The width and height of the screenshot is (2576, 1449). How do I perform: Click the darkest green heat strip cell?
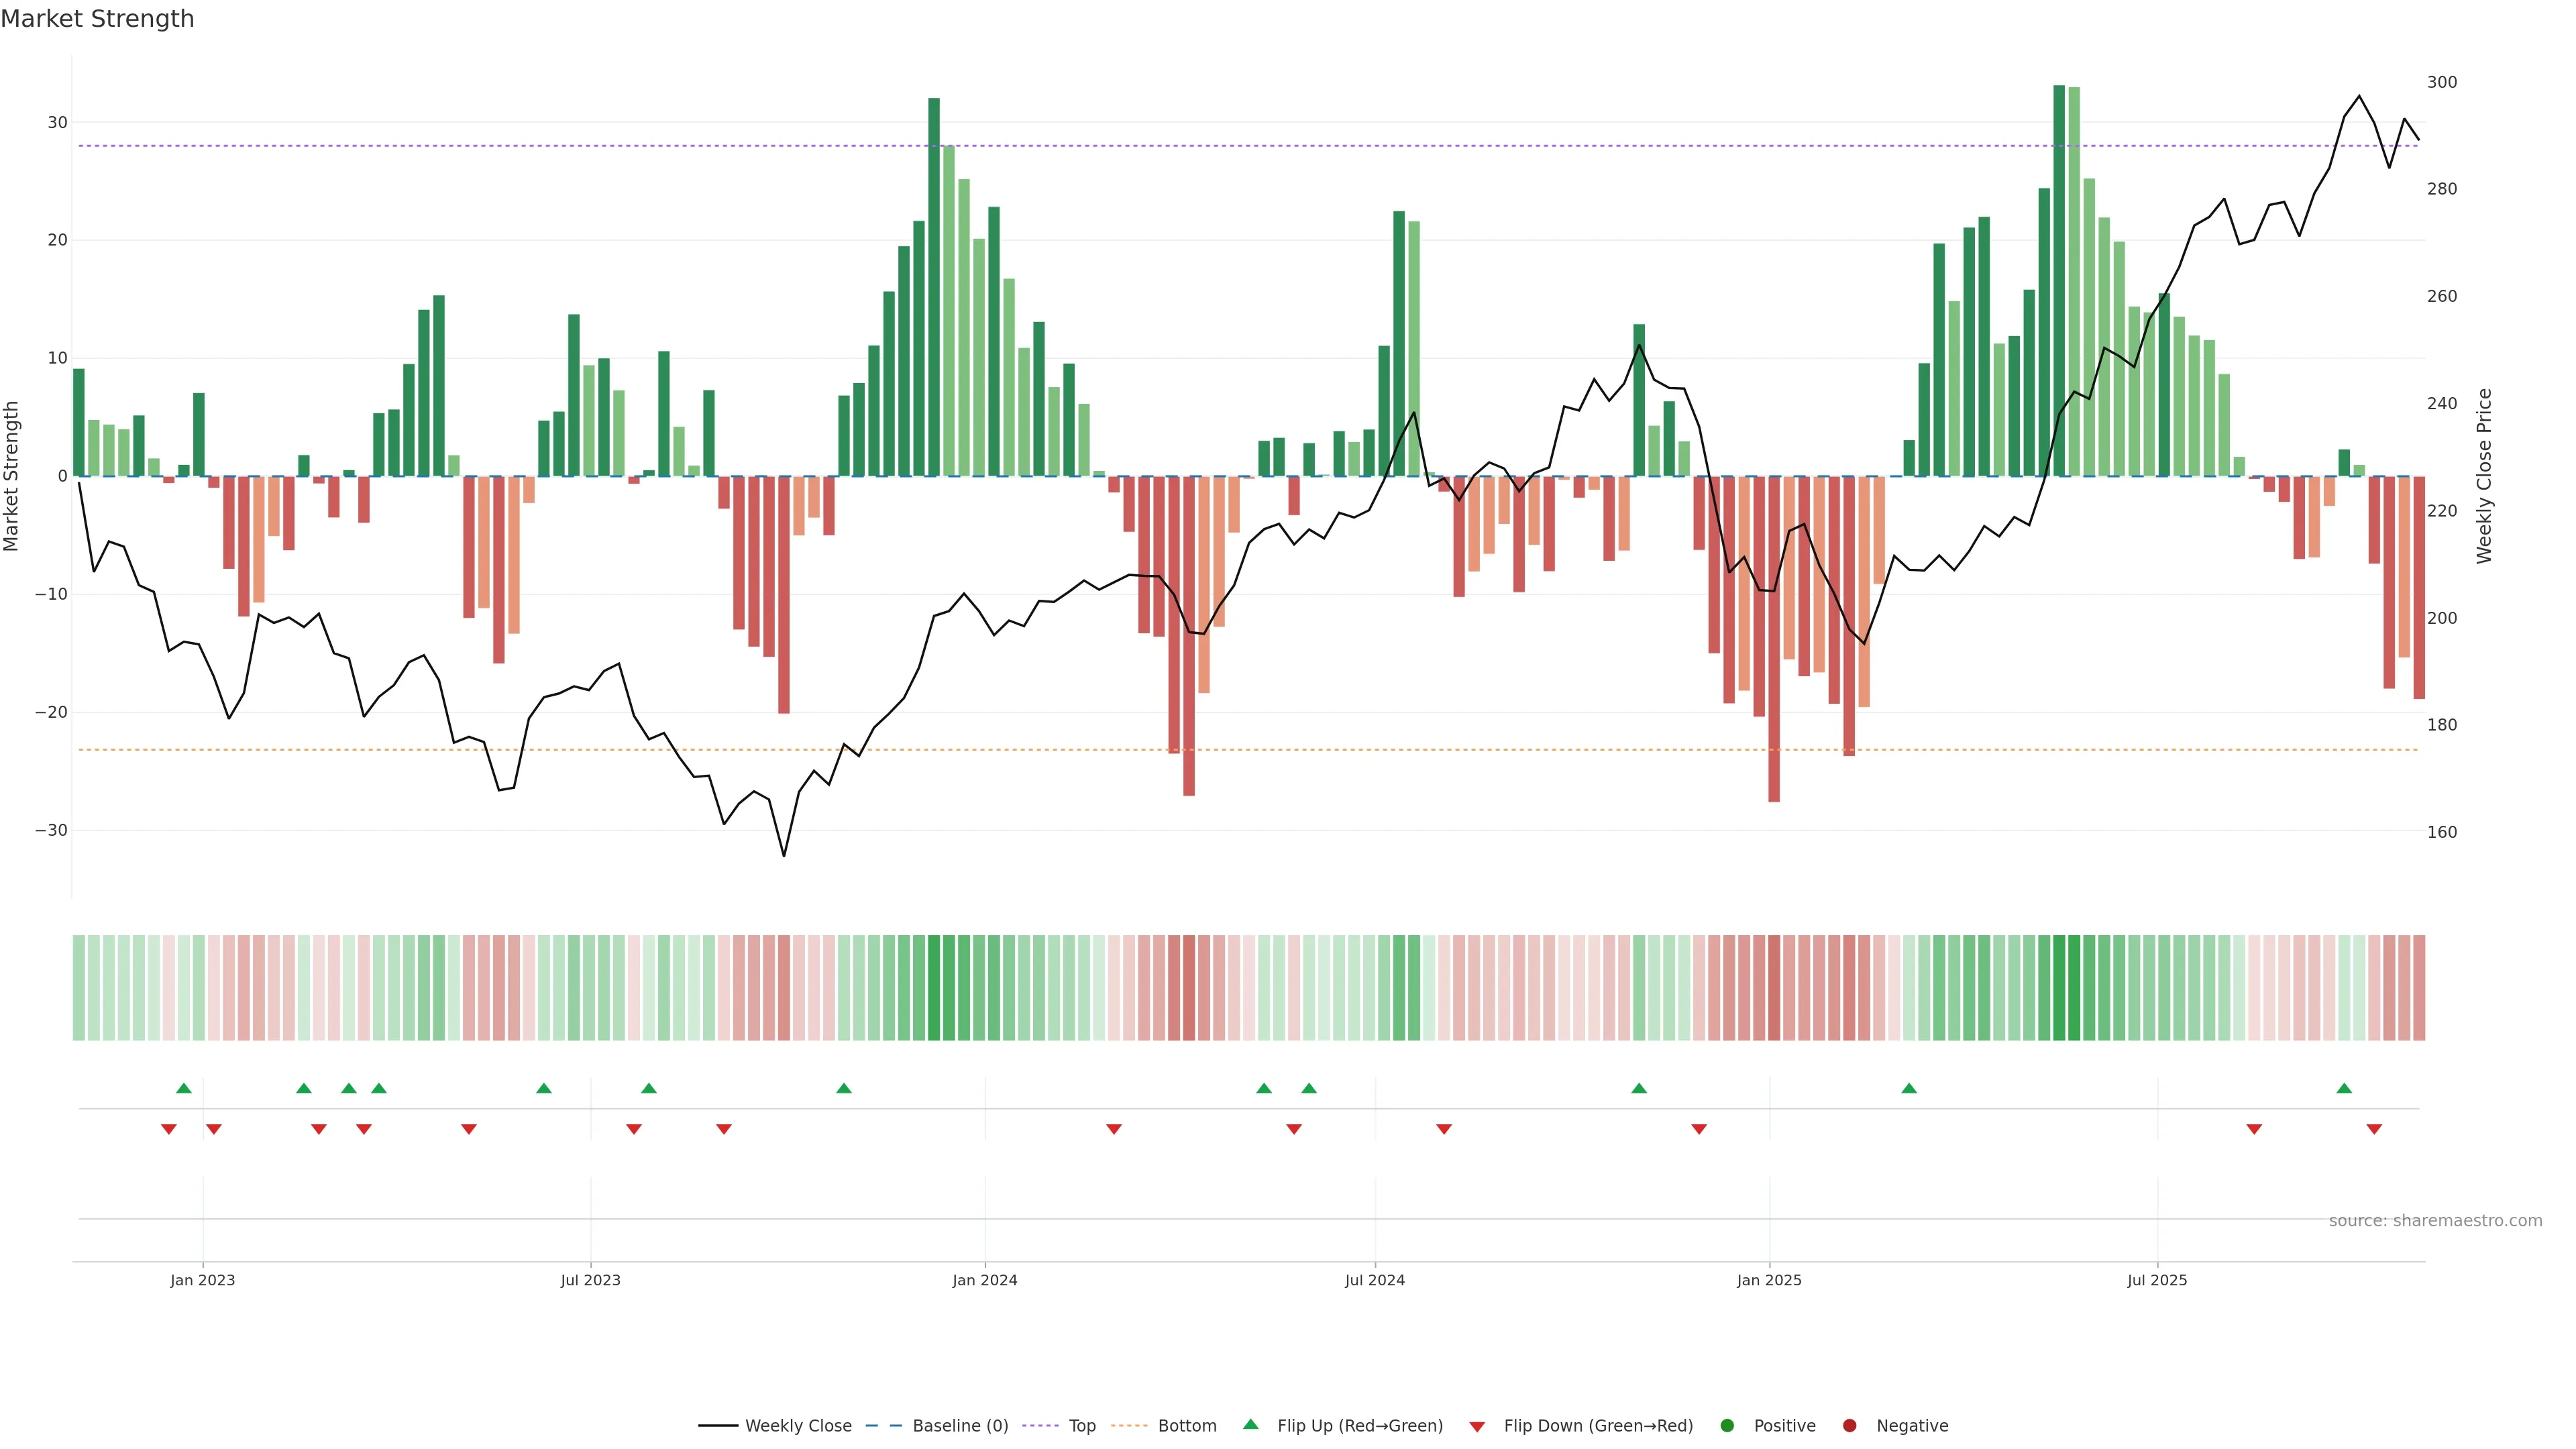2059,988
